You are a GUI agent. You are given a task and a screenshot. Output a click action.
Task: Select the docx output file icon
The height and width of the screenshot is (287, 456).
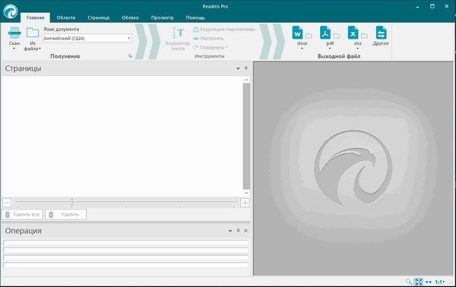[297, 33]
